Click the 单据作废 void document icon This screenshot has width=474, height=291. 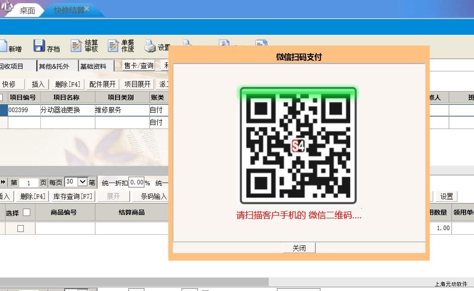click(x=113, y=46)
